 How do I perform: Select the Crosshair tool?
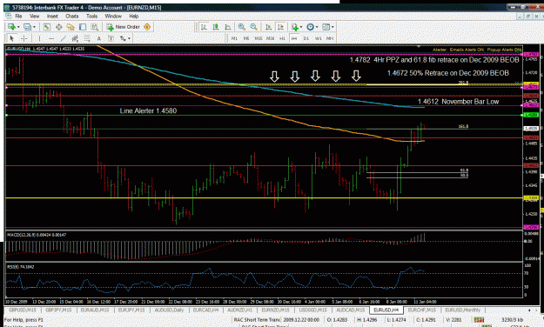coord(24,38)
